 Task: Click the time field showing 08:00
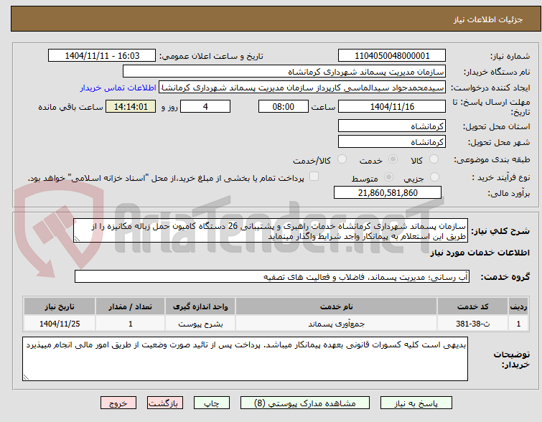[284, 106]
